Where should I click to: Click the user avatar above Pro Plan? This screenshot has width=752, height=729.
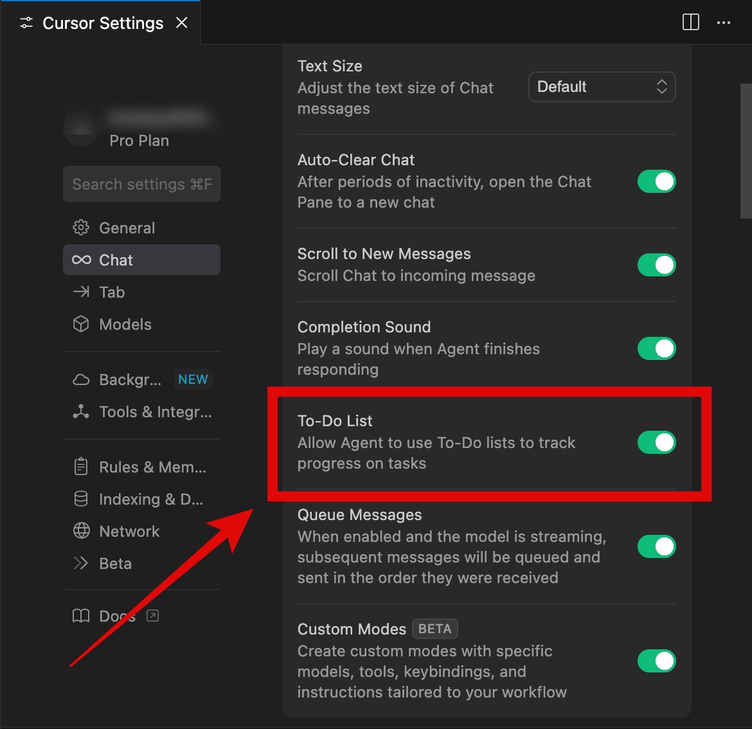pos(80,128)
